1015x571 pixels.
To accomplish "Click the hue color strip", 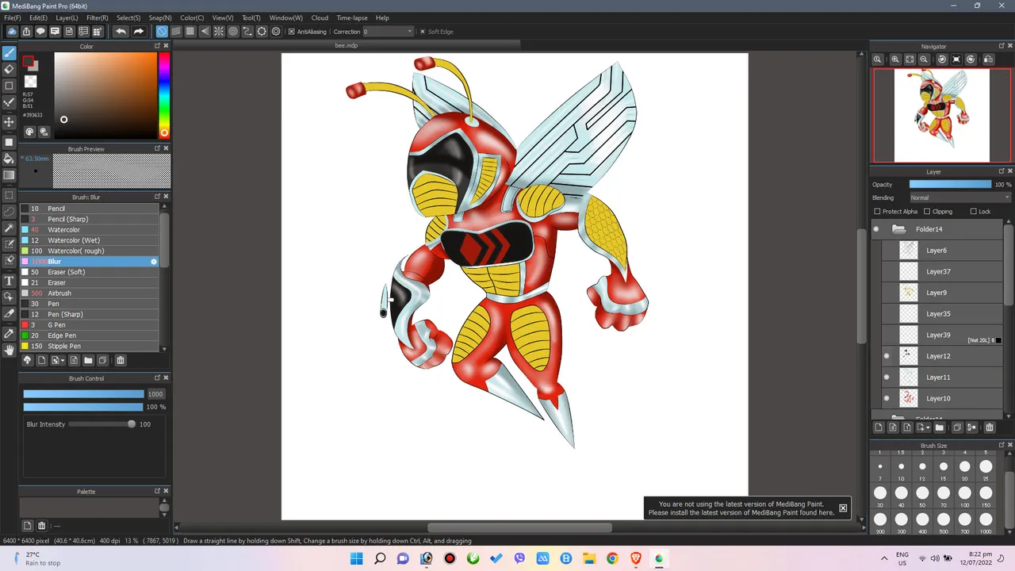I will pos(163,95).
